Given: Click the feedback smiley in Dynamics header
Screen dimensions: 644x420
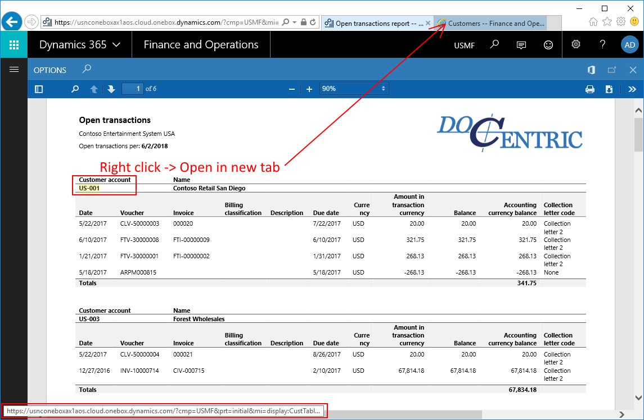Looking at the screenshot, I should pos(548,45).
